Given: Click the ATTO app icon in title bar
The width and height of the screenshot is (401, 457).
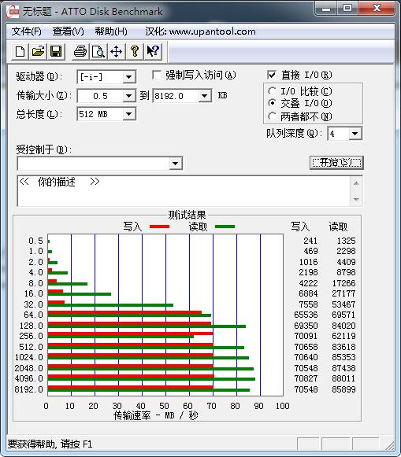Looking at the screenshot, I should (13, 12).
